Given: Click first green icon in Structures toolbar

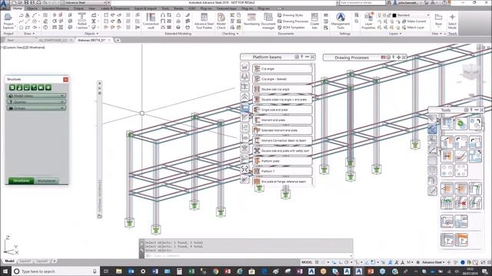Looking at the screenshot, I should coord(12,87).
